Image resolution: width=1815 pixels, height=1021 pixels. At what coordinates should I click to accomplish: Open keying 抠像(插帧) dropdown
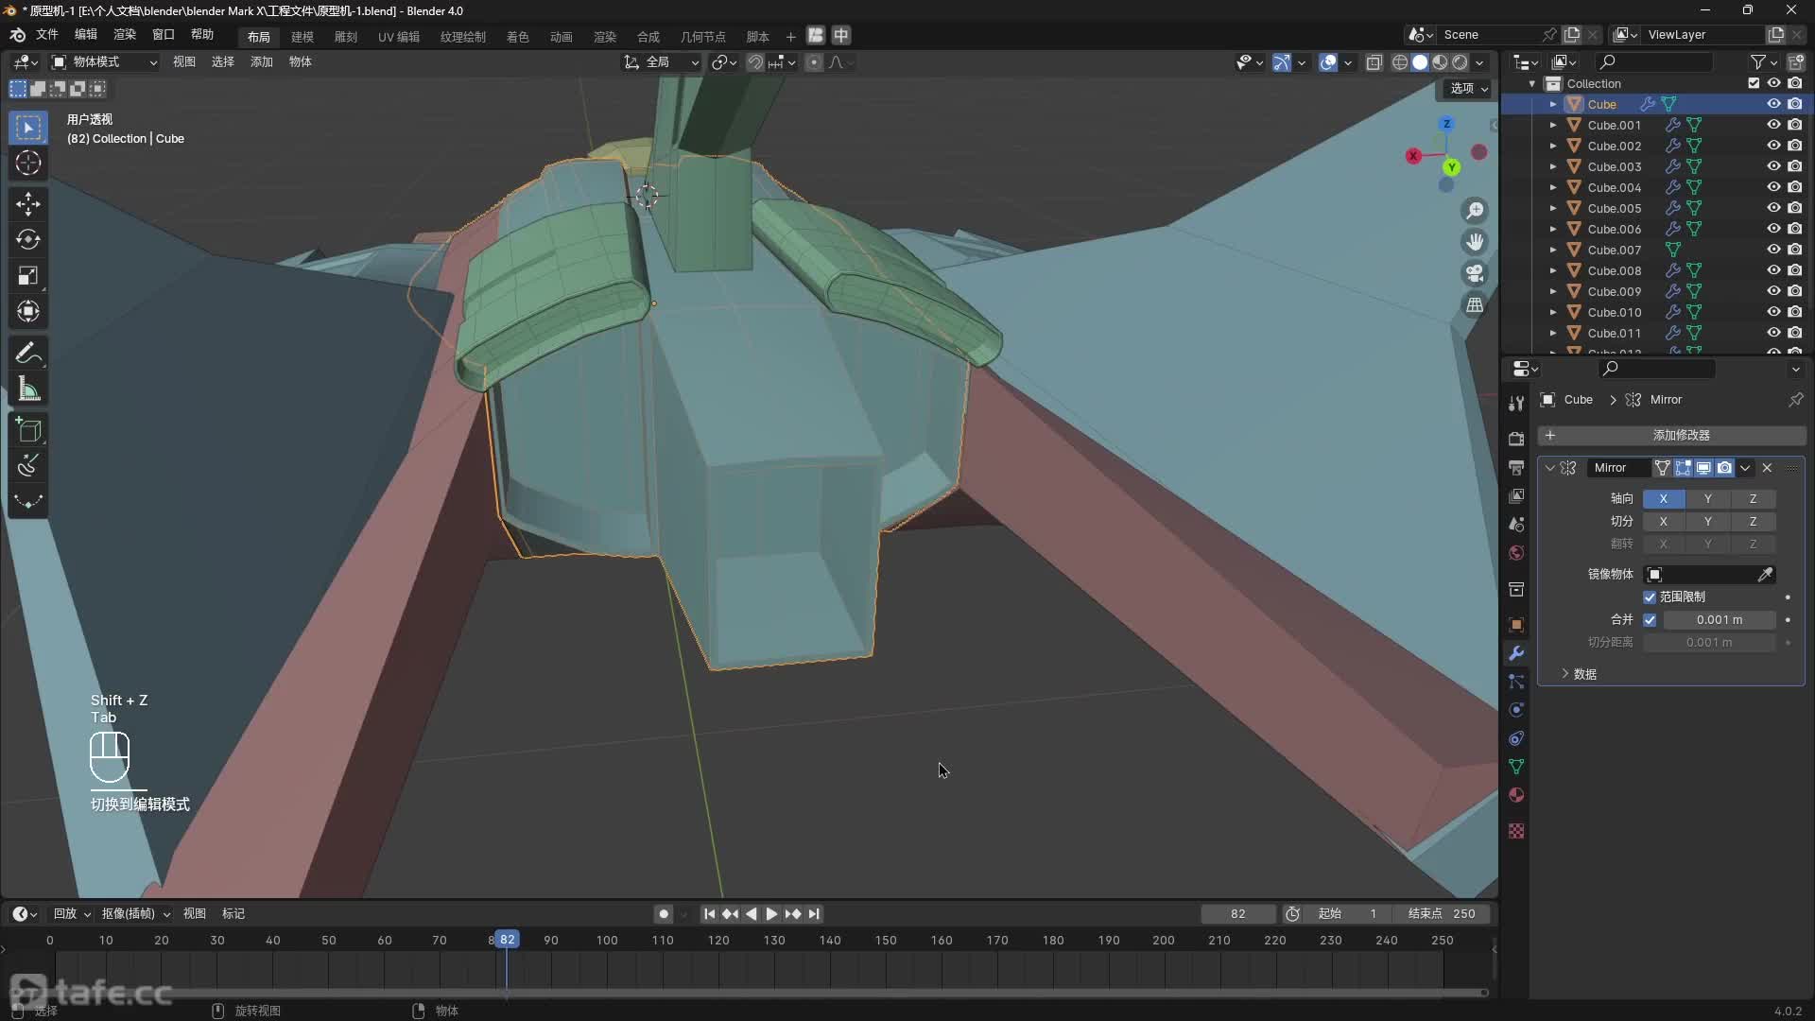click(x=136, y=914)
